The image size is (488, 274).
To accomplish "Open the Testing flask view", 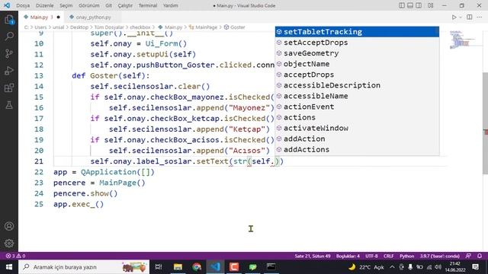I will click(x=9, y=105).
